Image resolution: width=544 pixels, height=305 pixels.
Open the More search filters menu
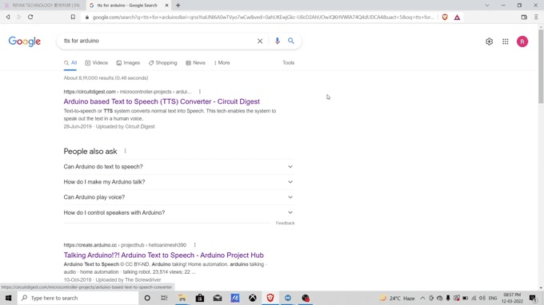point(222,62)
